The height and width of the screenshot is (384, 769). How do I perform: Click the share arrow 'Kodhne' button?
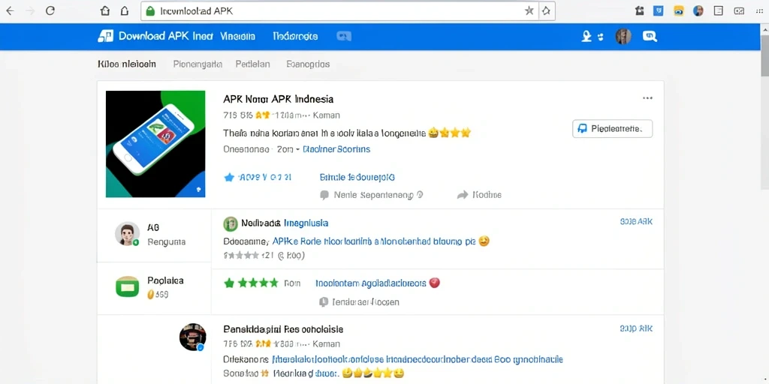point(479,195)
